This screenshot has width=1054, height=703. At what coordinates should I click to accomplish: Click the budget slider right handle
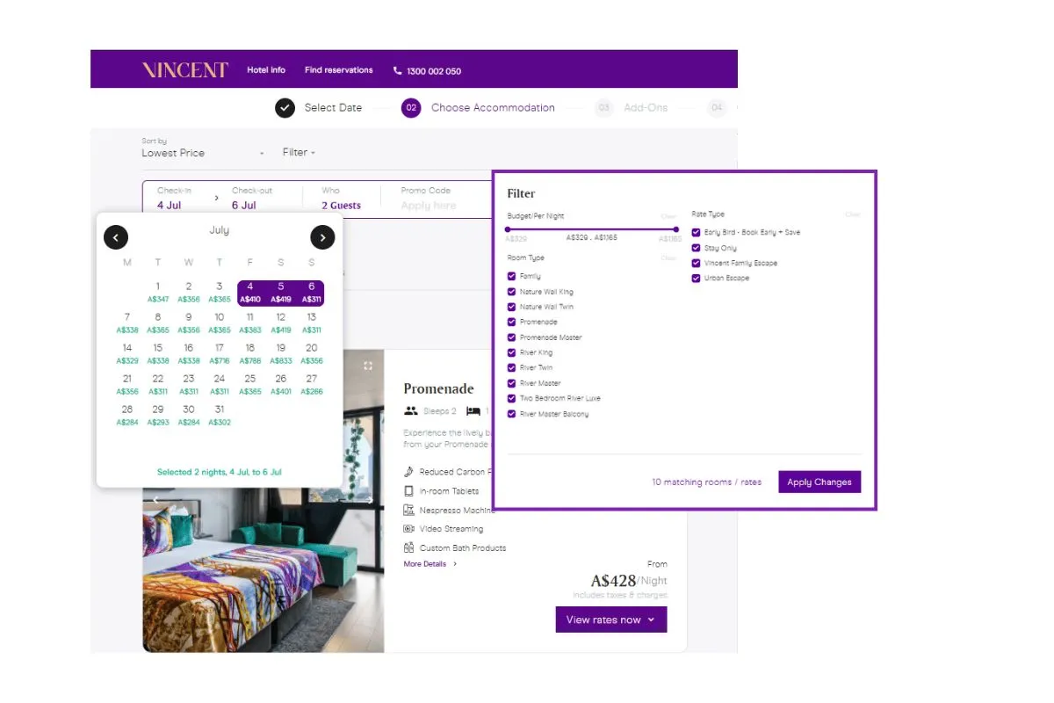(675, 229)
